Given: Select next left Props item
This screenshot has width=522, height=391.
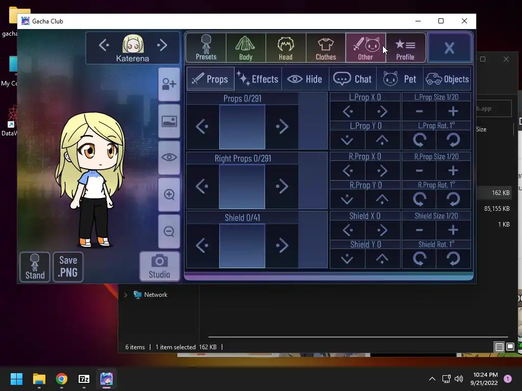Looking at the screenshot, I should point(282,127).
